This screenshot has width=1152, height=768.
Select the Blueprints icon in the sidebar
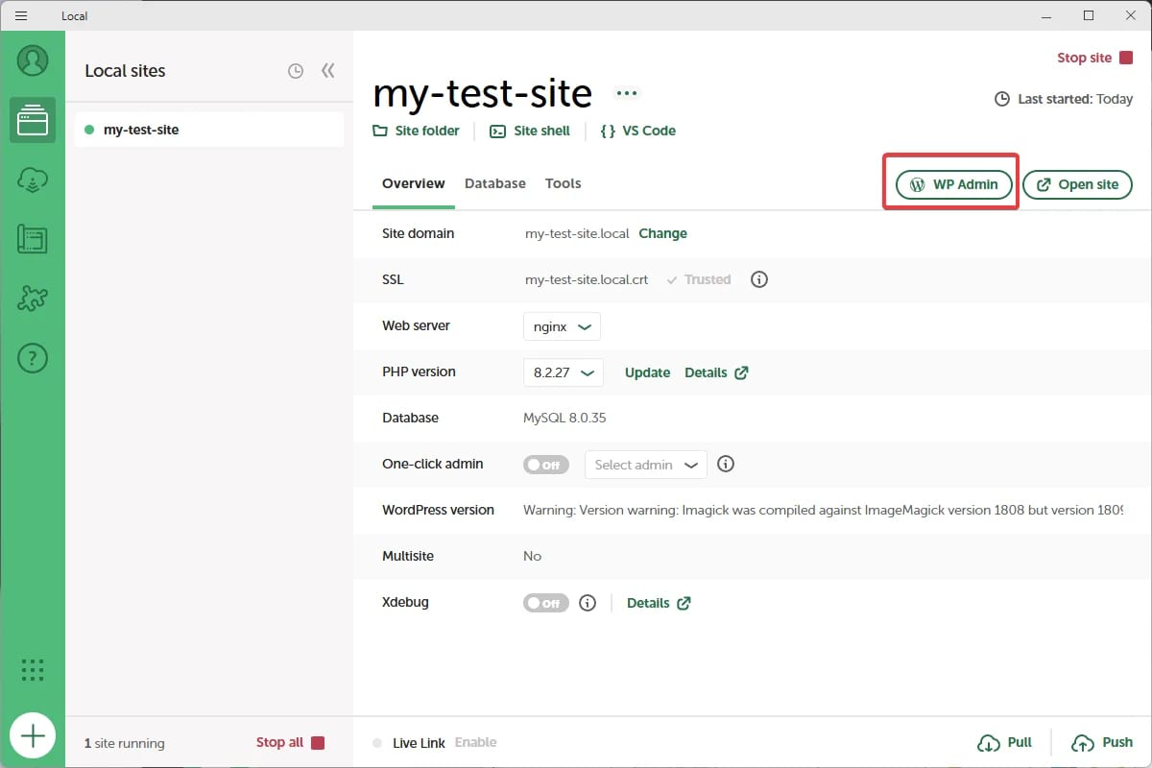[x=33, y=239]
